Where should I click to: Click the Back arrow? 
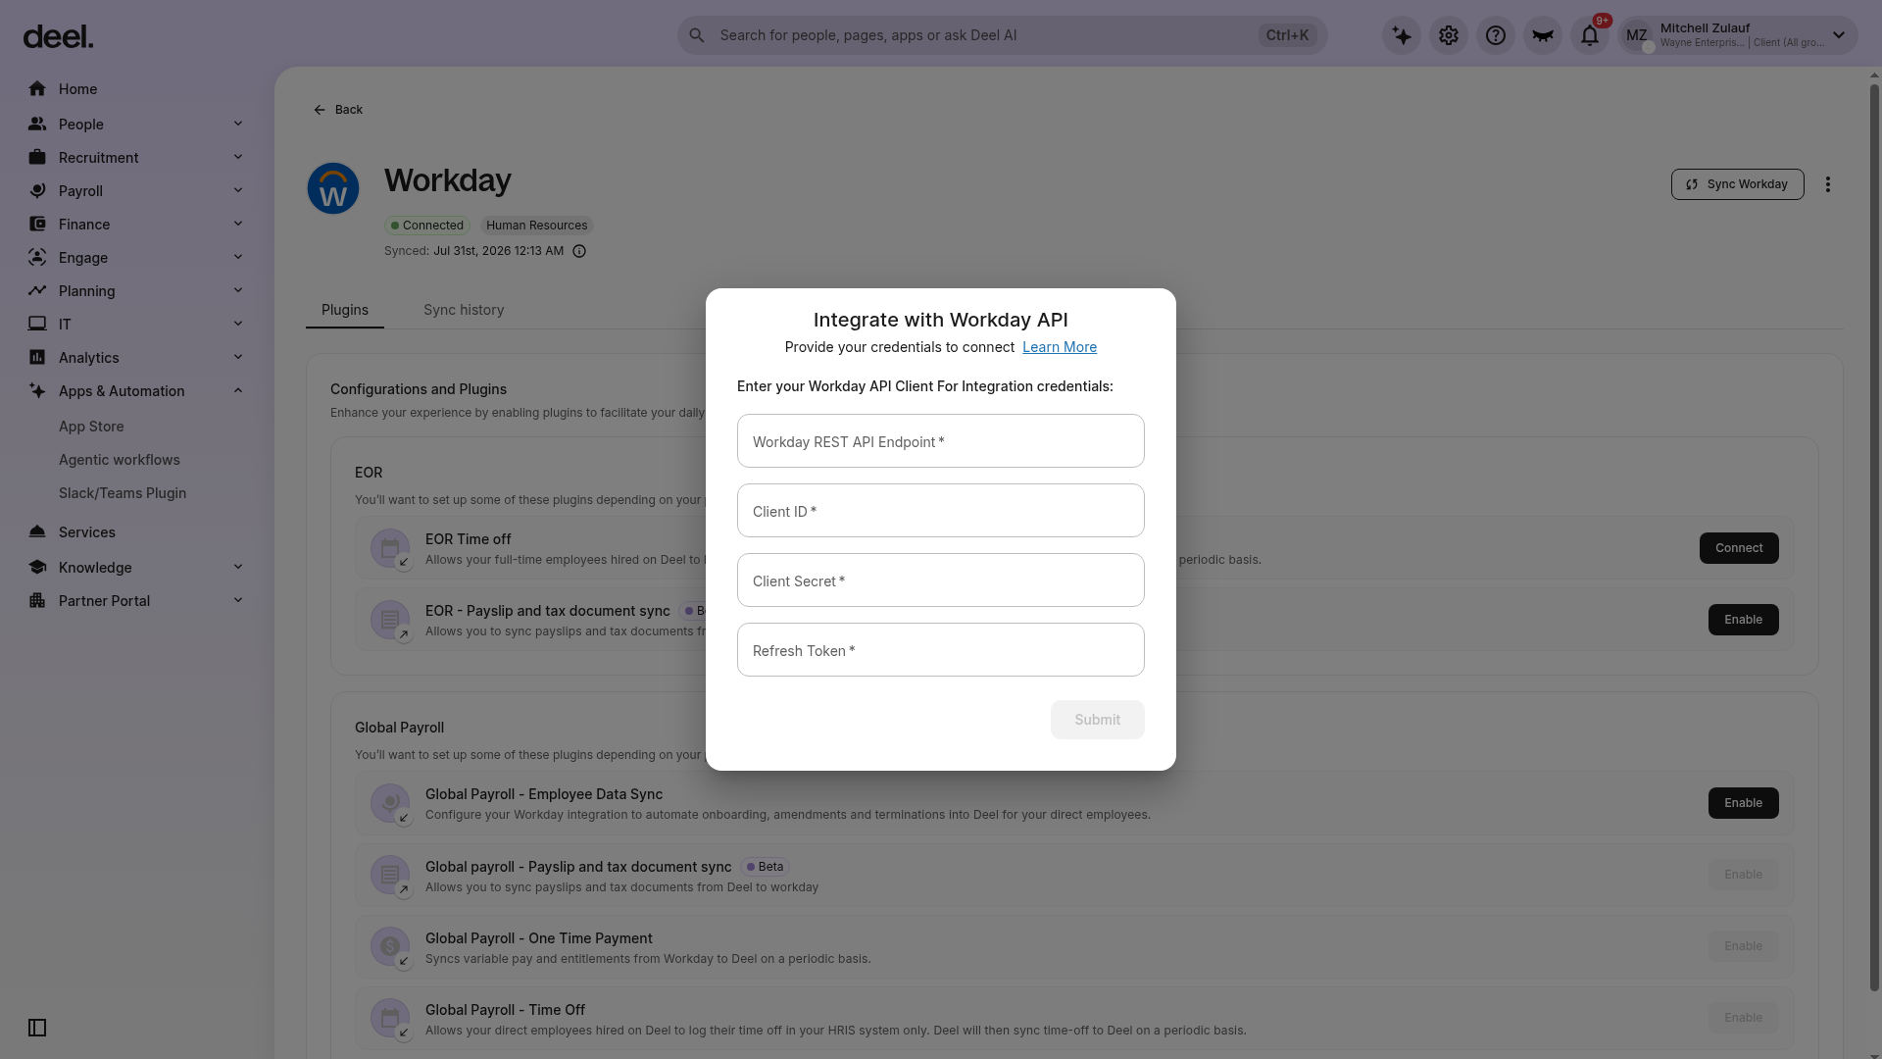(x=320, y=110)
